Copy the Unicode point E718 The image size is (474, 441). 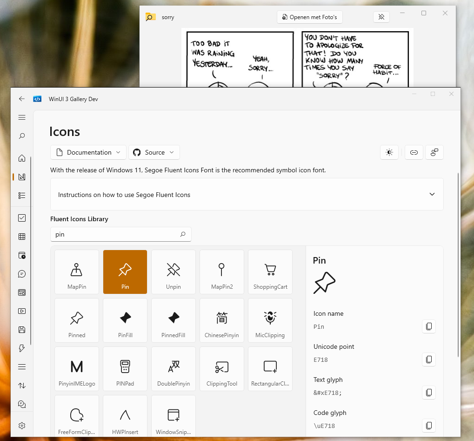(428, 359)
